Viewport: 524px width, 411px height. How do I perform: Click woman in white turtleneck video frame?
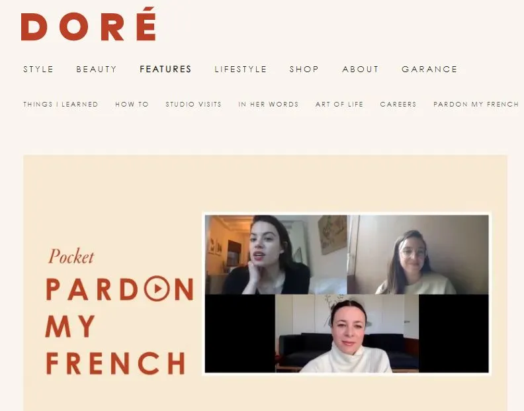[x=347, y=334]
